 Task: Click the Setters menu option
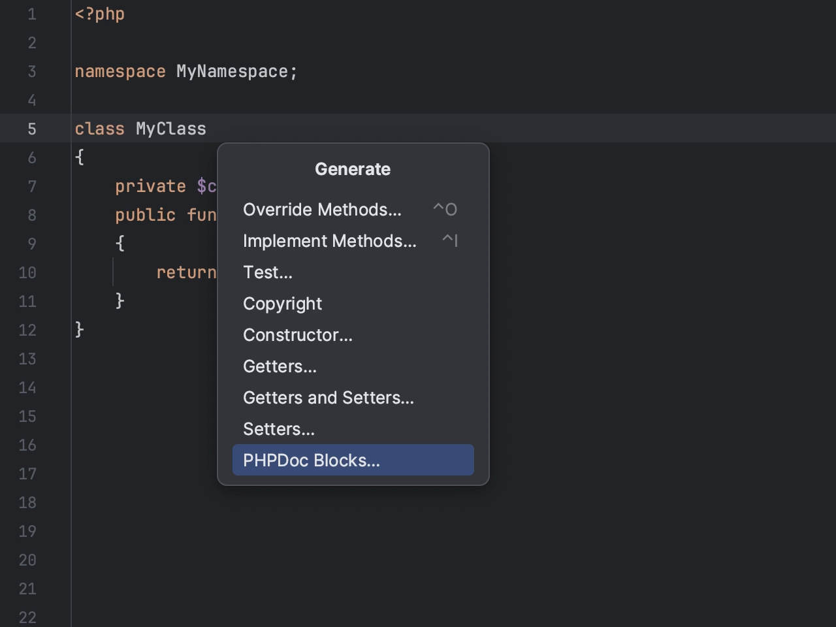pyautogui.click(x=278, y=428)
